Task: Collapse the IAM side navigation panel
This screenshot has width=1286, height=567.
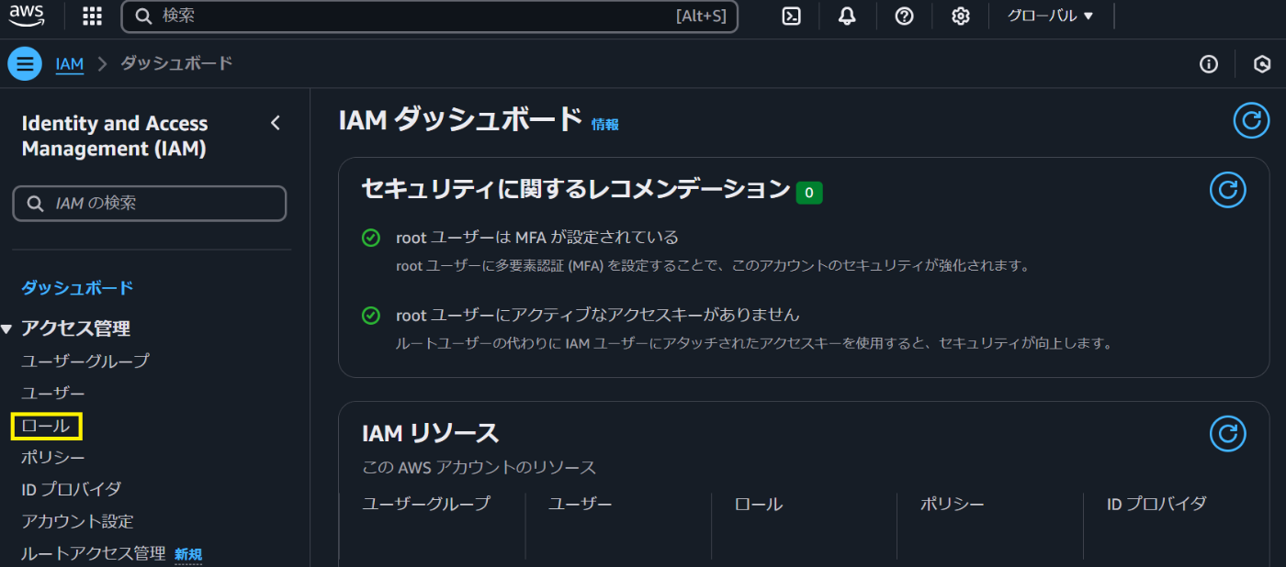Action: pyautogui.click(x=275, y=123)
